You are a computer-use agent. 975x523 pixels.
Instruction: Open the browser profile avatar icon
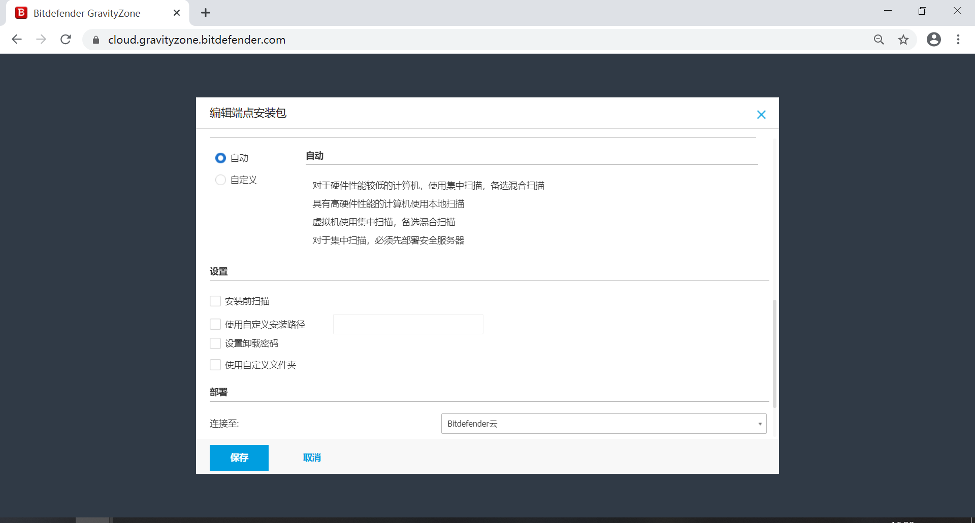point(933,40)
